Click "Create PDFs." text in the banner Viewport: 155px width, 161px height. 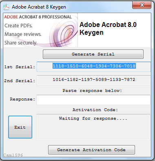pos(18,26)
